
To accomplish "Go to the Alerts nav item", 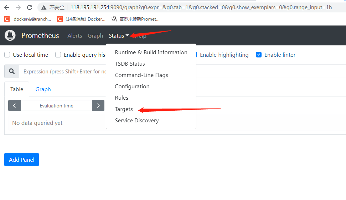I will 75,35.
